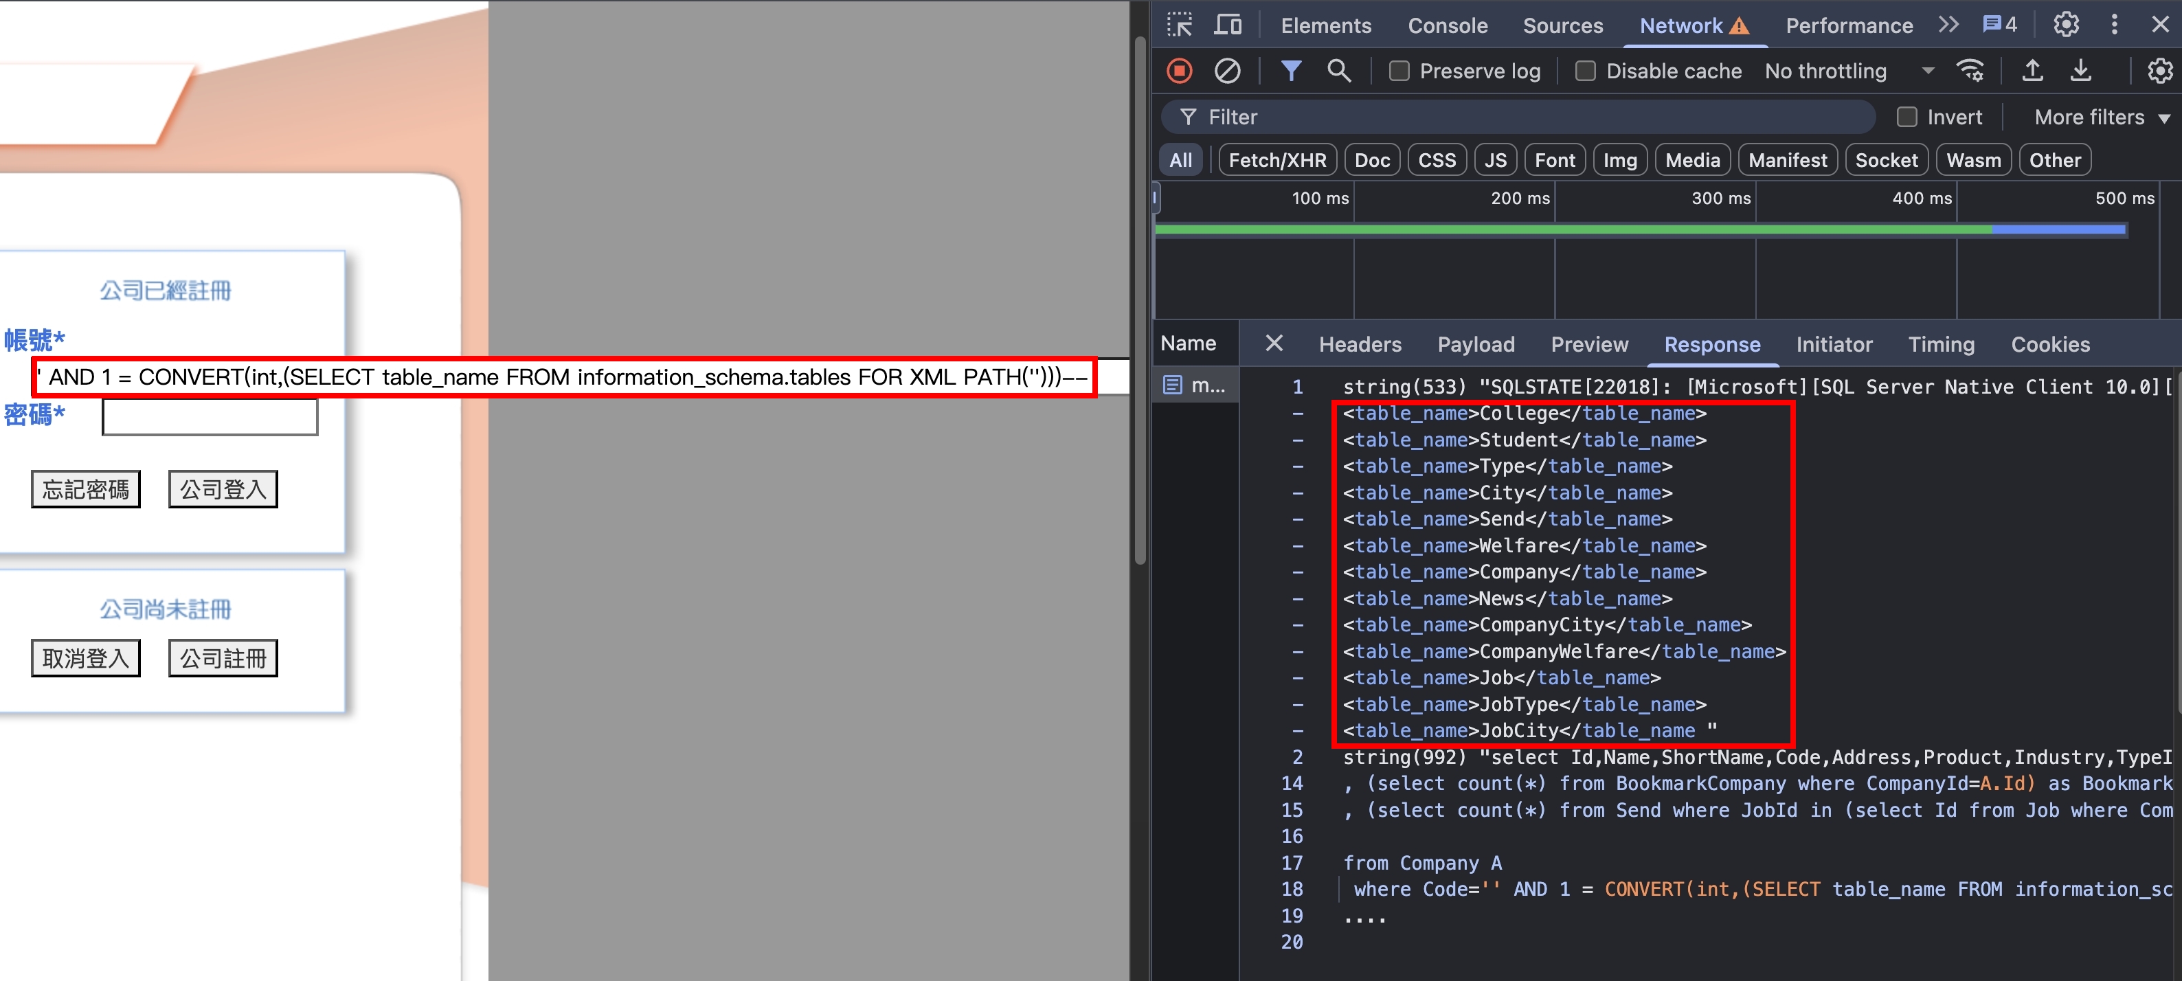
Task: Toggle the network filter funnel icon
Action: pos(1291,71)
